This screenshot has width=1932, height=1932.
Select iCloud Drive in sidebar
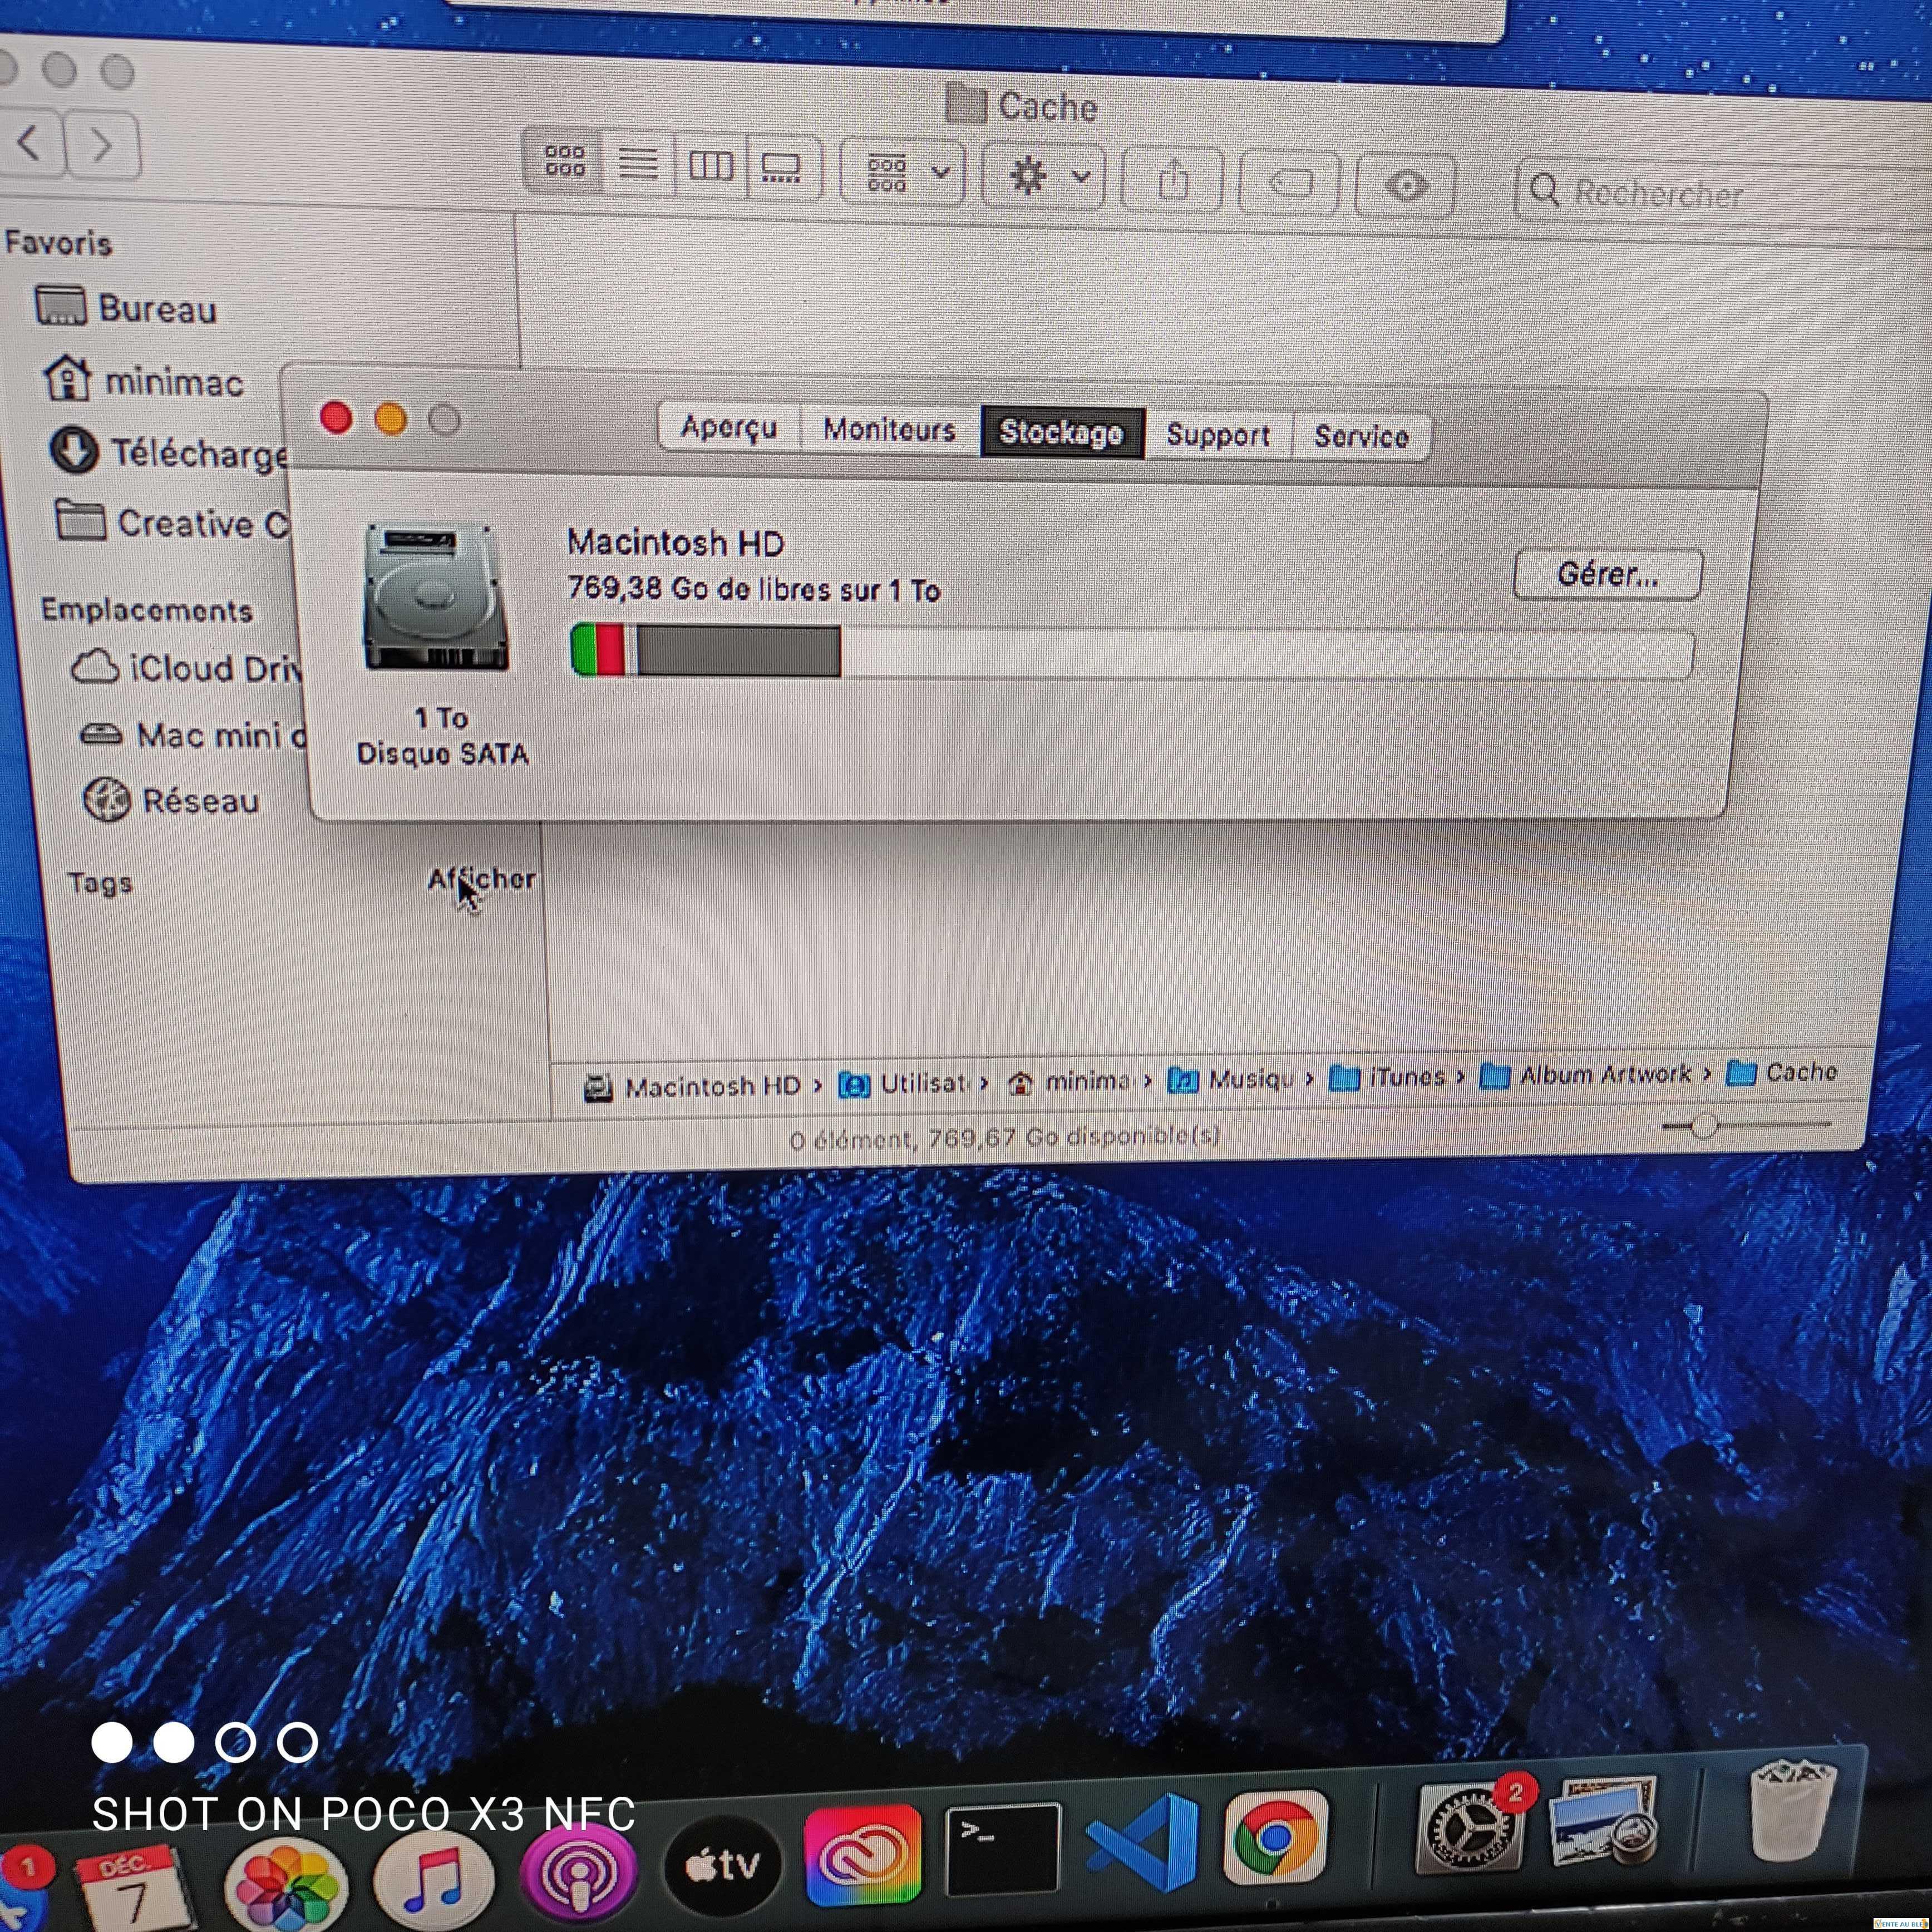click(x=186, y=667)
